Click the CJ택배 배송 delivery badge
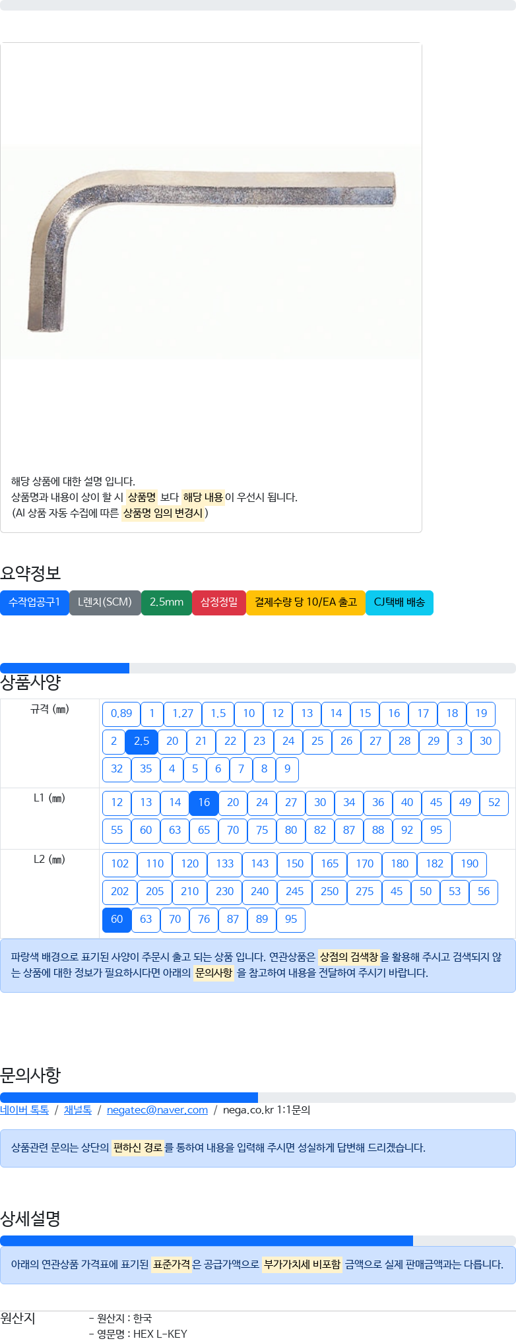Screen dimensions: 516x1343 pos(399,603)
